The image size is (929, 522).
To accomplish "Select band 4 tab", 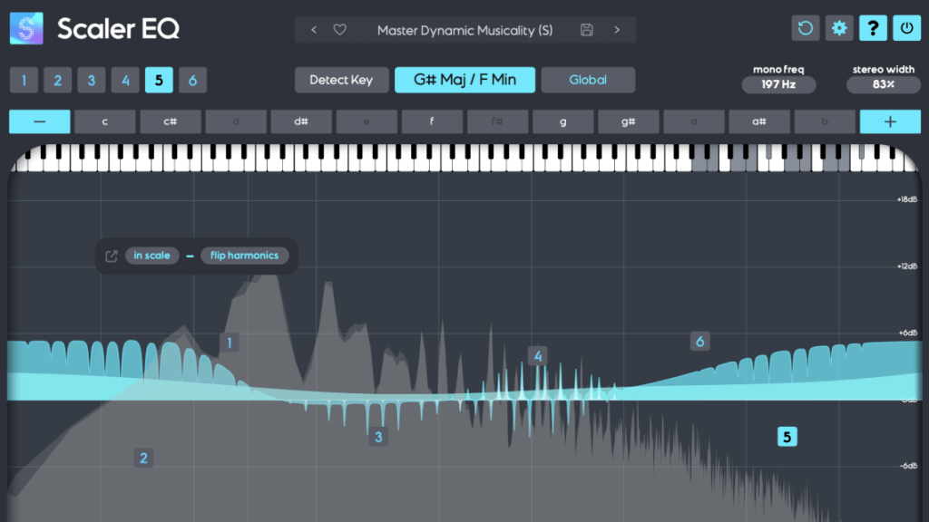I will coord(125,80).
